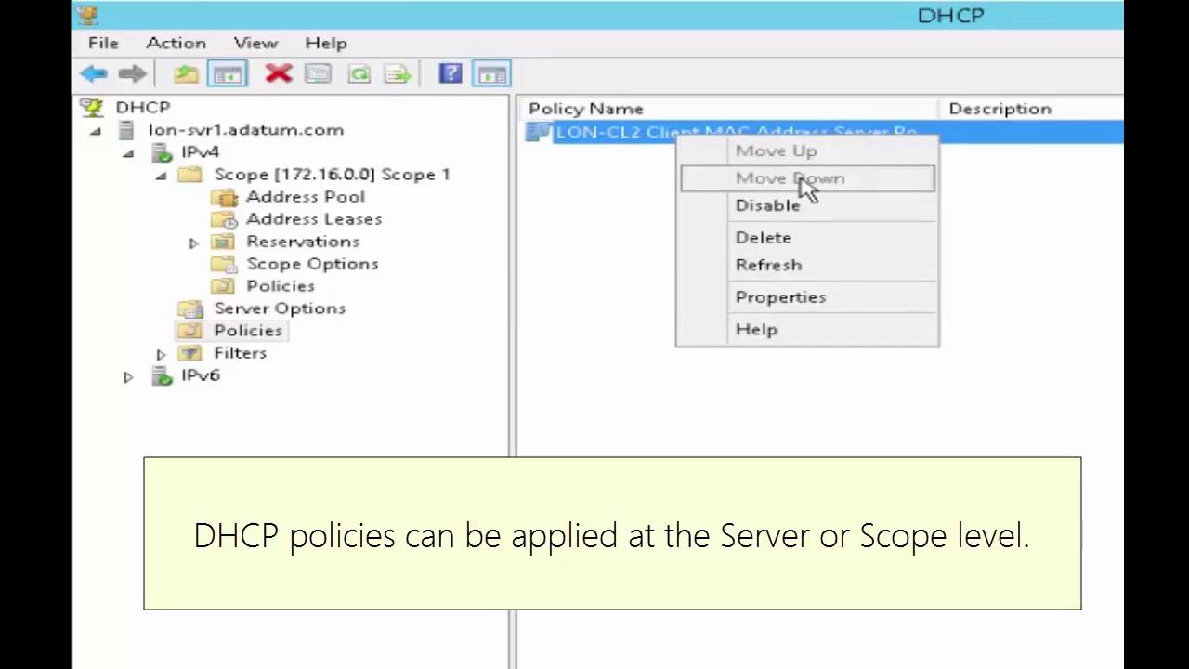The width and height of the screenshot is (1189, 669).
Task: Open the View menu
Action: (255, 43)
